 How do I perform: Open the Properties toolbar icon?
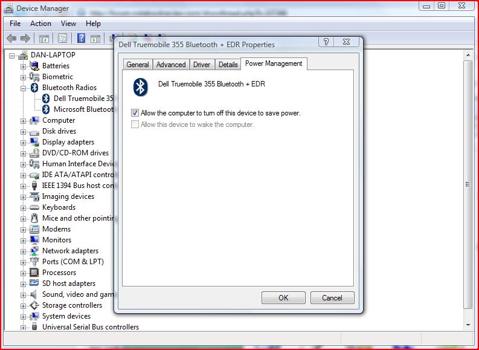(62, 39)
